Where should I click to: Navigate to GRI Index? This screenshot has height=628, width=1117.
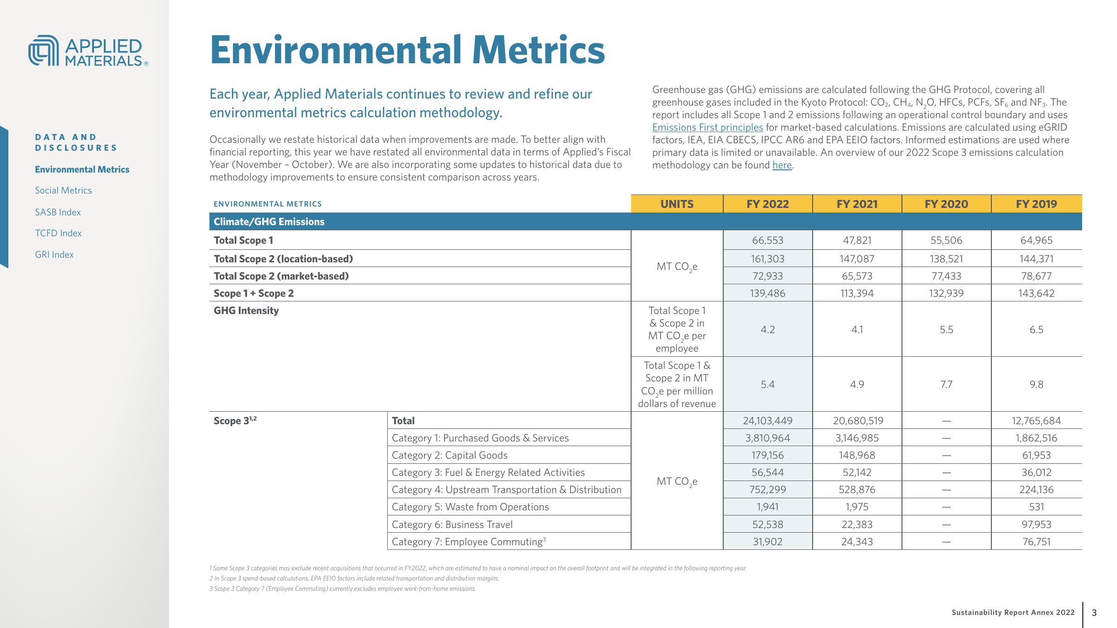[54, 254]
